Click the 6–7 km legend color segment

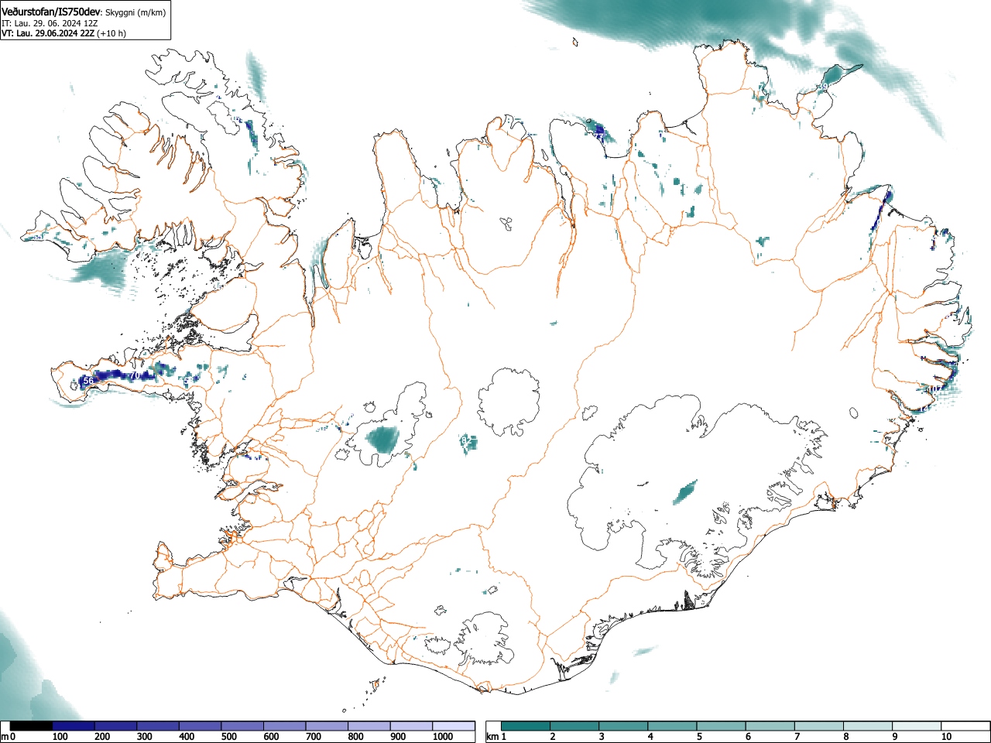(x=772, y=726)
